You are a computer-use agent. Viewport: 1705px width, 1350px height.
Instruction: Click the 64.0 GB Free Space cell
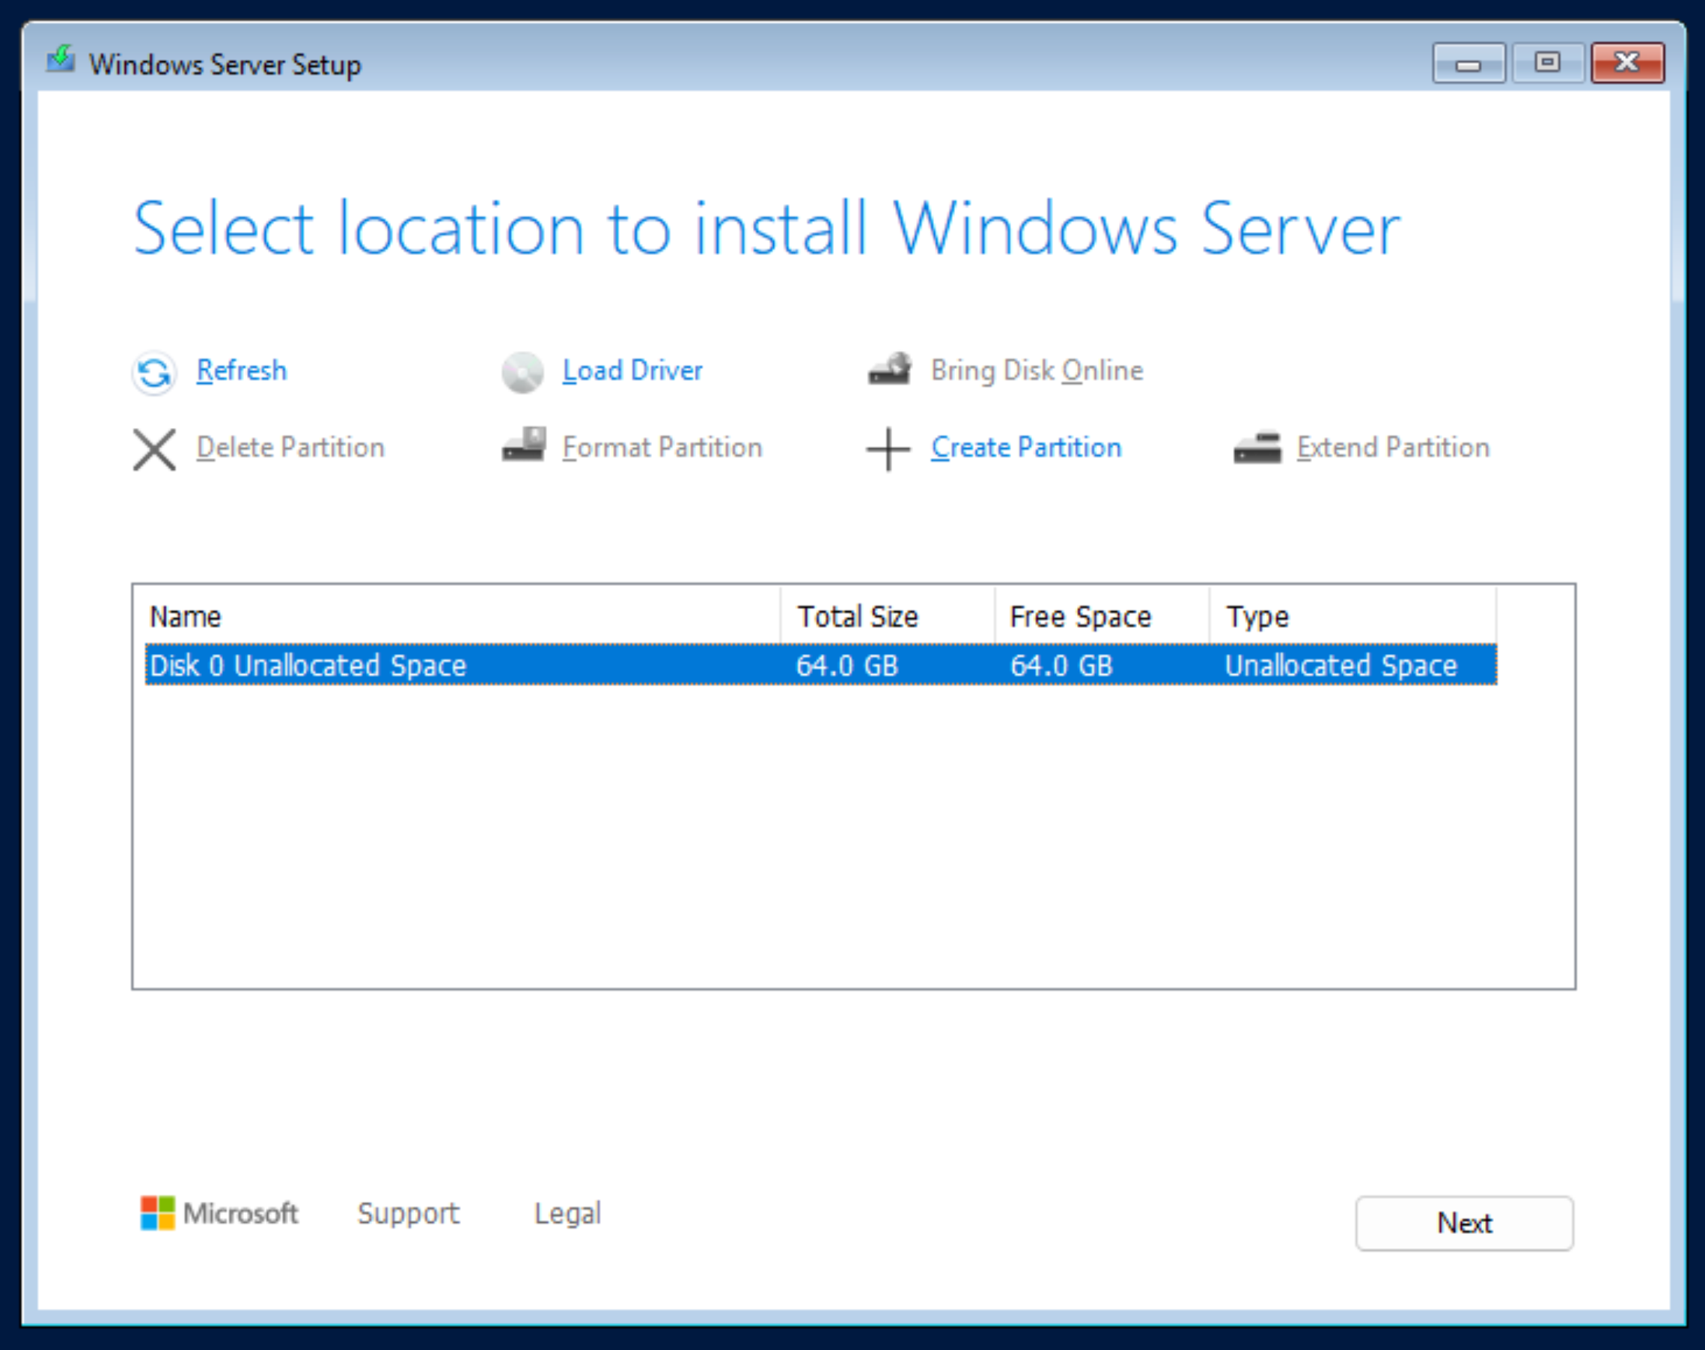[x=1061, y=665]
